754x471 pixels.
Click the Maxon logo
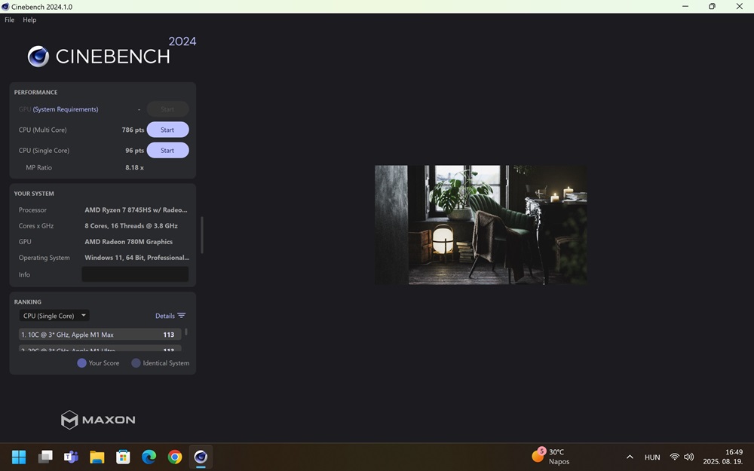(98, 420)
